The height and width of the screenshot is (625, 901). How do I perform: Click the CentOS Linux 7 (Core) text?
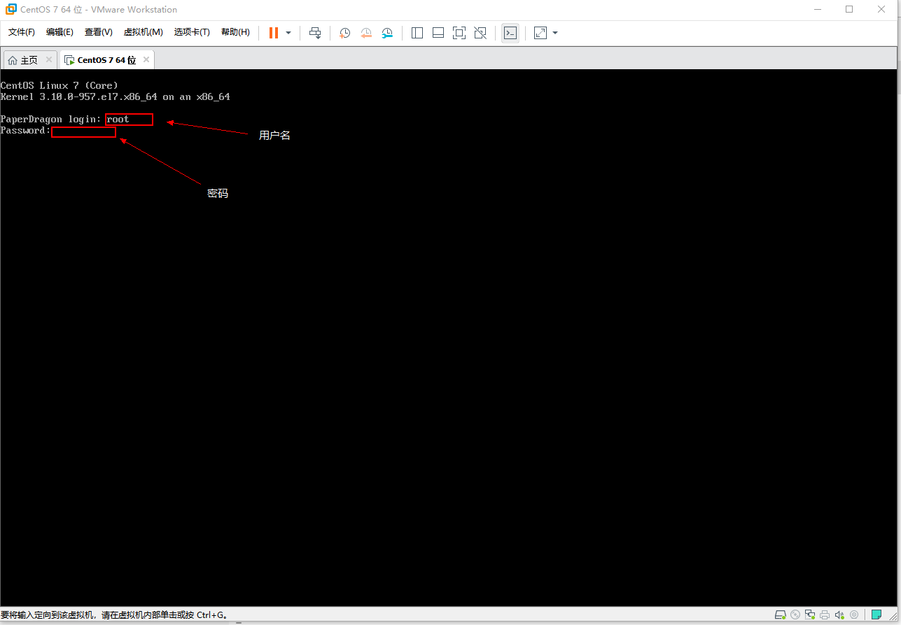click(59, 85)
